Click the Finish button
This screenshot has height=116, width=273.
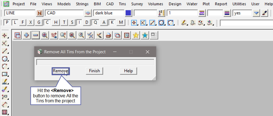(94, 71)
